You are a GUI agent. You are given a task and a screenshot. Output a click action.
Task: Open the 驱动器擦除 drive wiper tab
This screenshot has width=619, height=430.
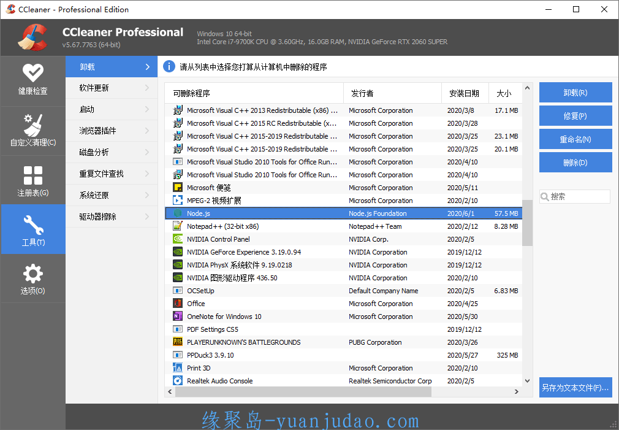coord(112,217)
